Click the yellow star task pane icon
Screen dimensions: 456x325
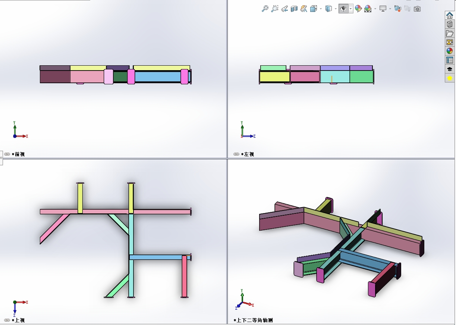pyautogui.click(x=450, y=78)
